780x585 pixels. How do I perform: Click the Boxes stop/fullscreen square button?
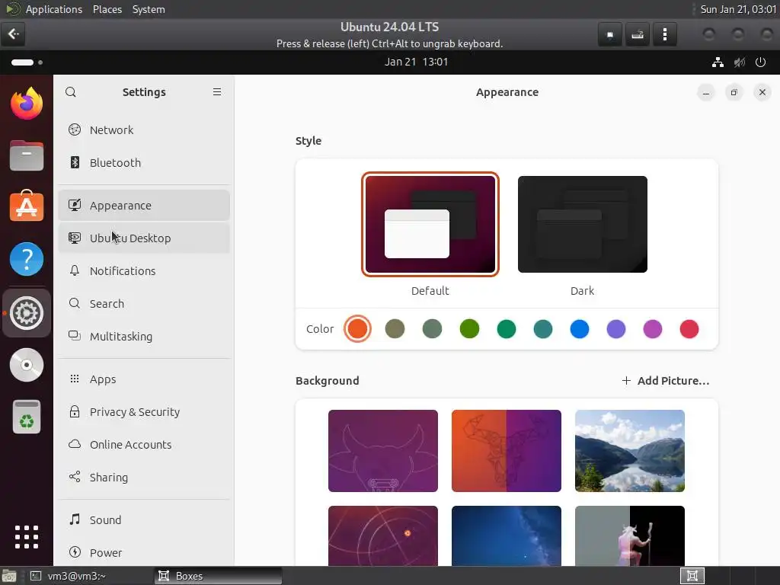(610, 34)
